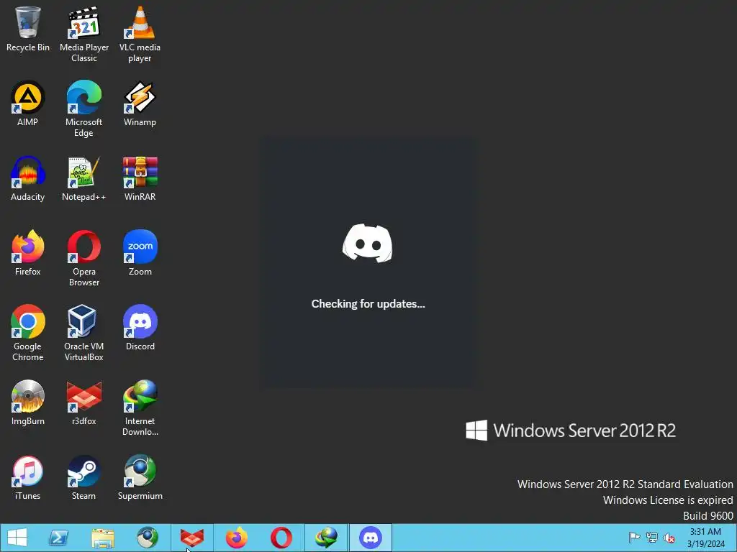Open Firefox from the taskbar
This screenshot has height=552, width=737.
coord(236,538)
